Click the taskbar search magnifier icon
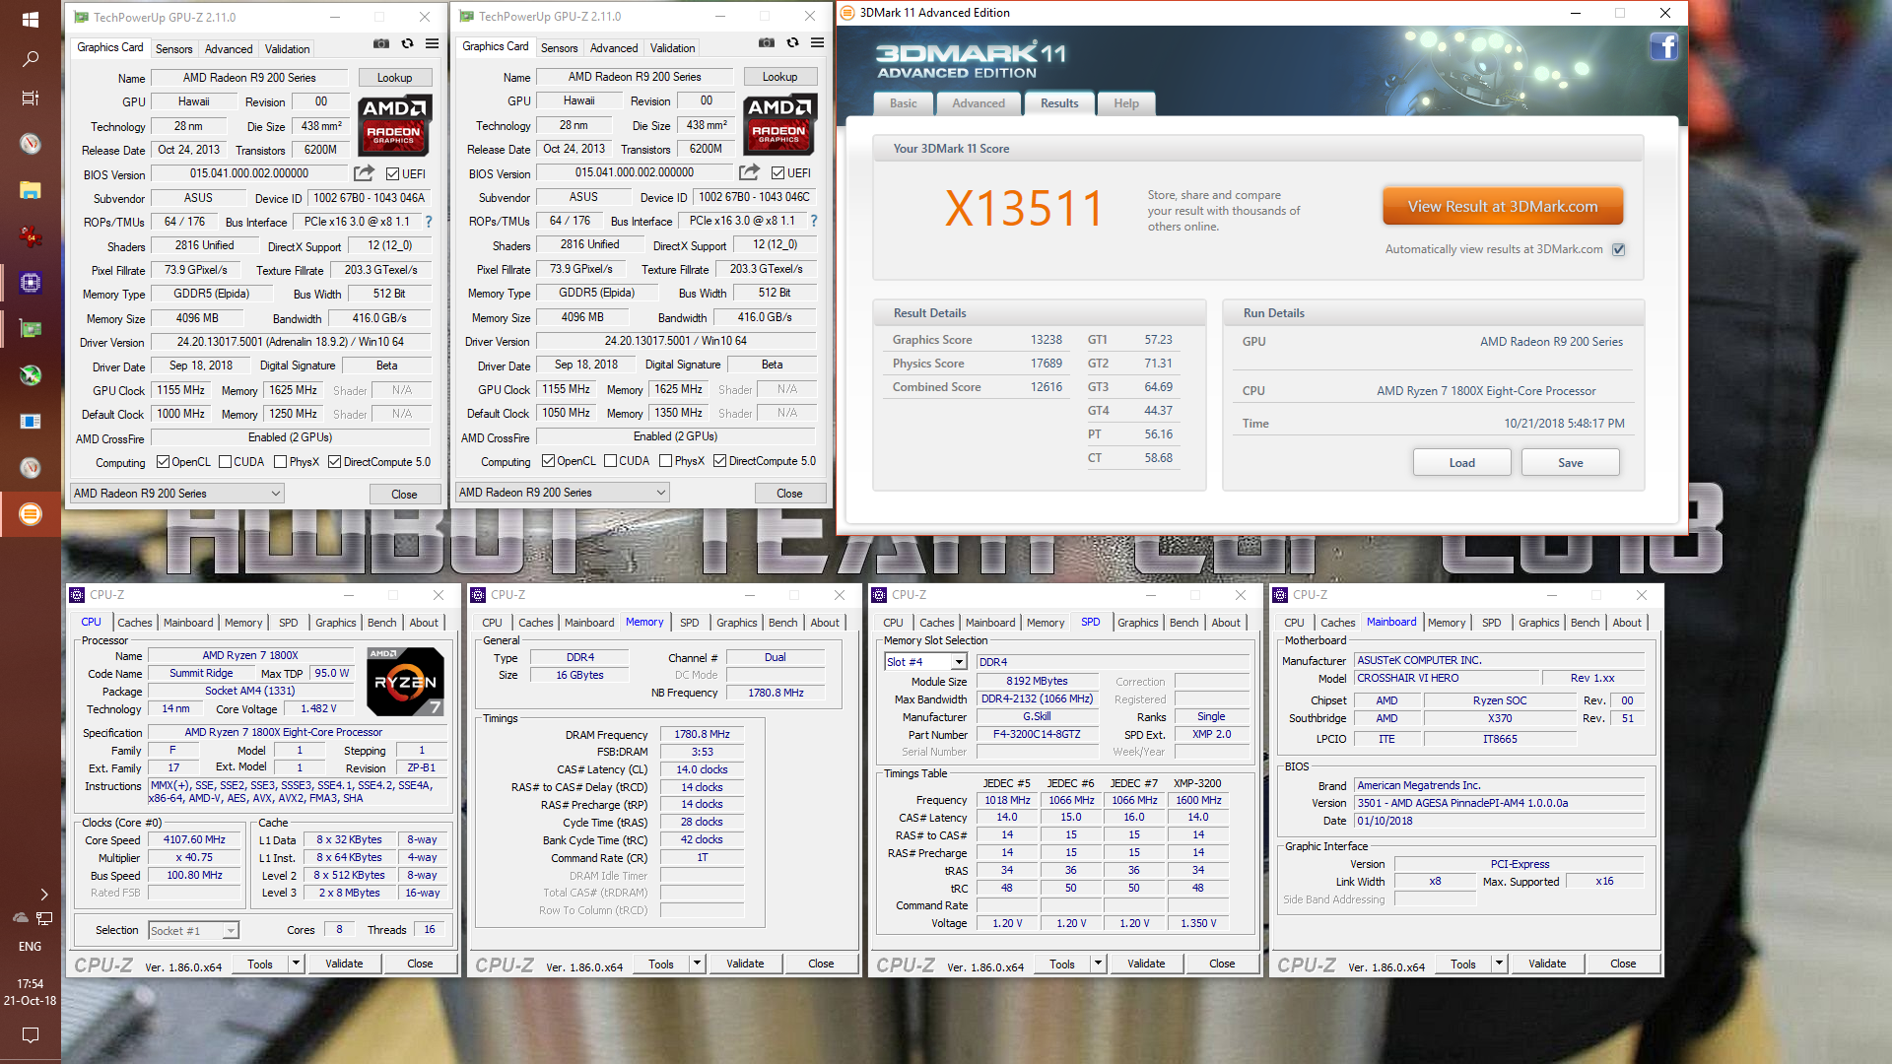The height and width of the screenshot is (1064, 1892). tap(31, 59)
